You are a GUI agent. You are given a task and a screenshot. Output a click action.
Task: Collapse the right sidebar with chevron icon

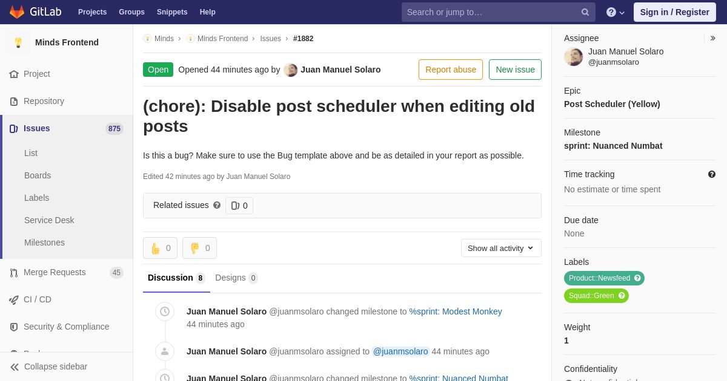tap(712, 38)
